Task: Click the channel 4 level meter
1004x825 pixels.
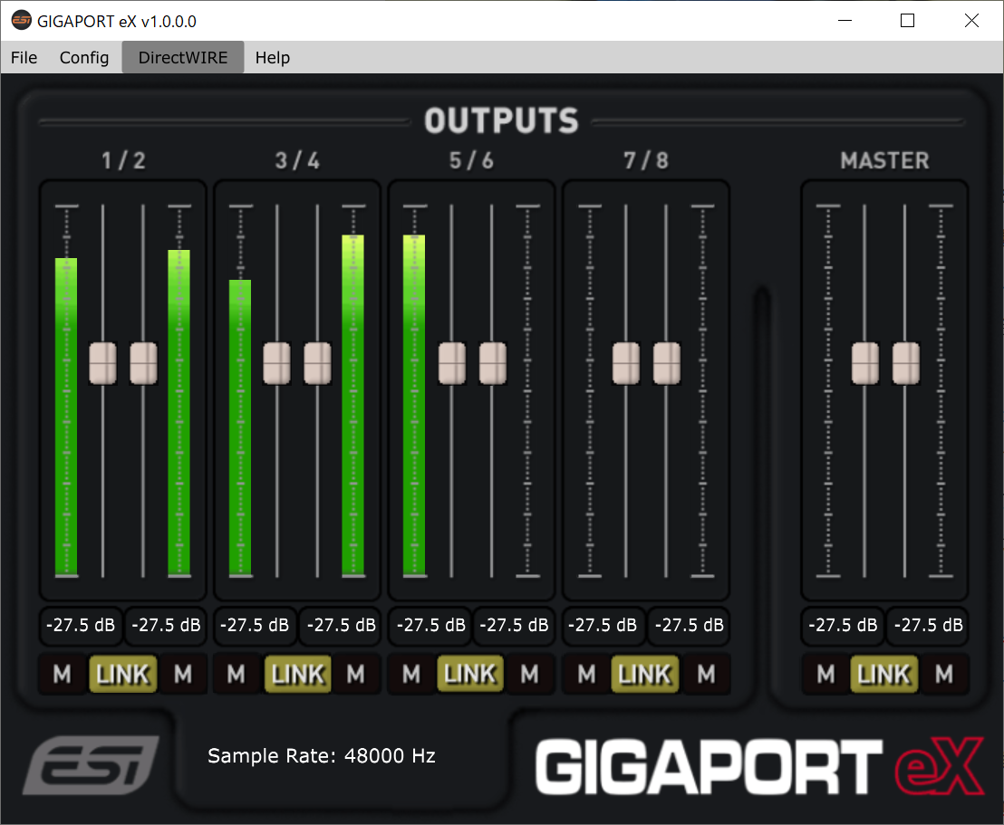Action: 353,392
